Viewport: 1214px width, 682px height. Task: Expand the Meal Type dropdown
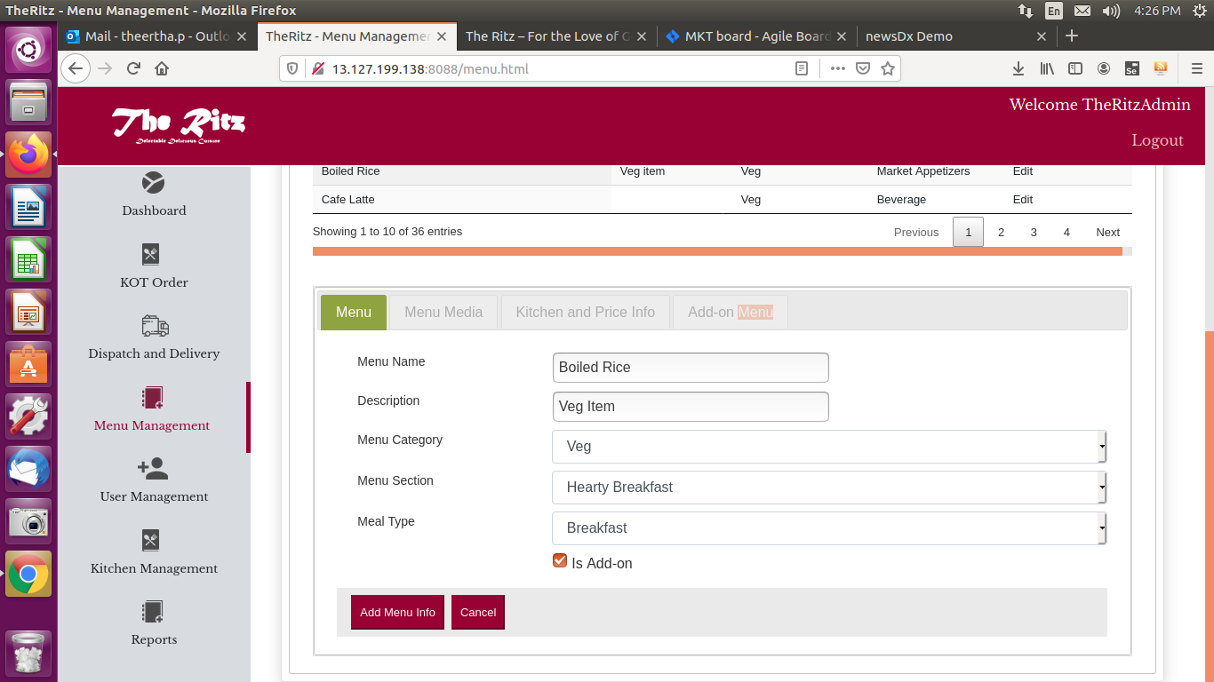[828, 528]
